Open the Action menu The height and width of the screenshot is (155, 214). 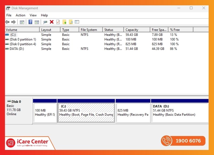click(x=20, y=15)
